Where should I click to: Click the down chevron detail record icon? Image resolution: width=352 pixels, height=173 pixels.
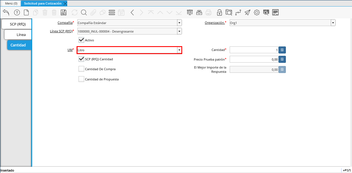pos(170,12)
